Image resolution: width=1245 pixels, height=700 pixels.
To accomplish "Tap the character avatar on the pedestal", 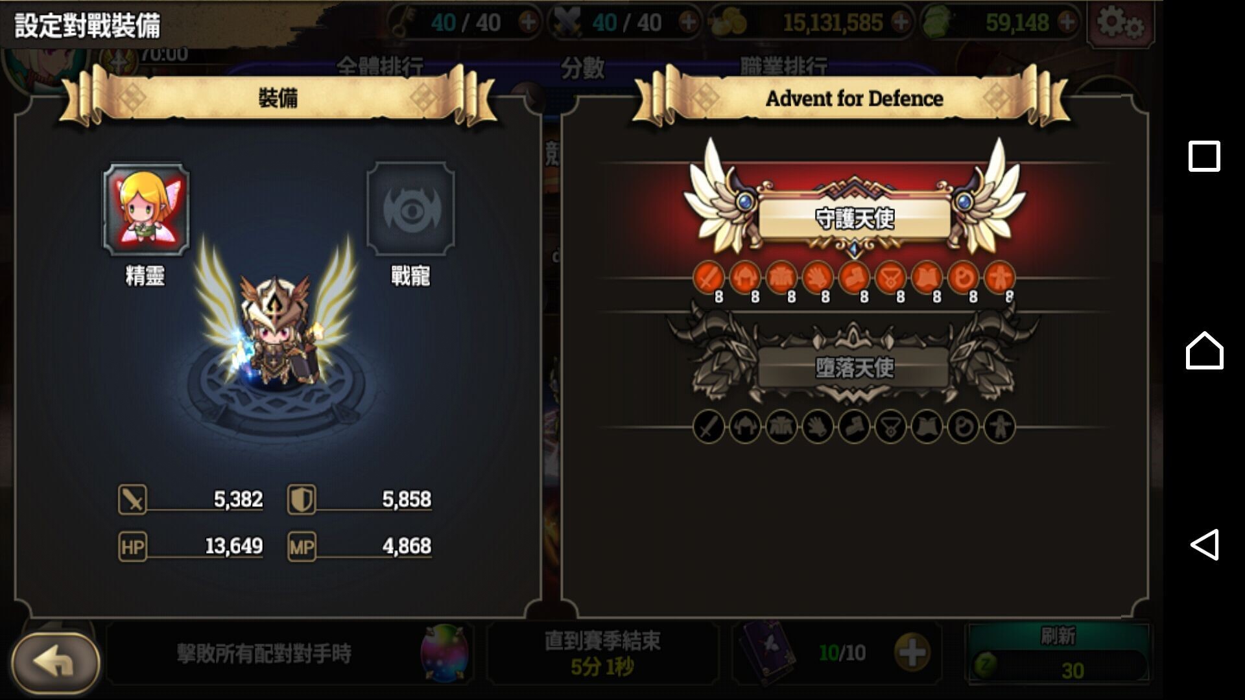I will [278, 331].
